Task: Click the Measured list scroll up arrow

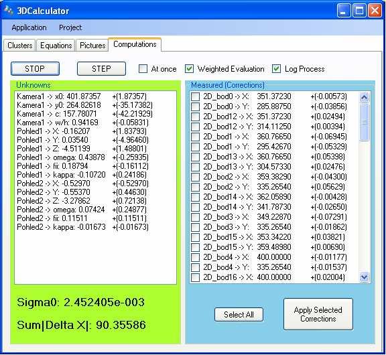Action: coord(364,97)
